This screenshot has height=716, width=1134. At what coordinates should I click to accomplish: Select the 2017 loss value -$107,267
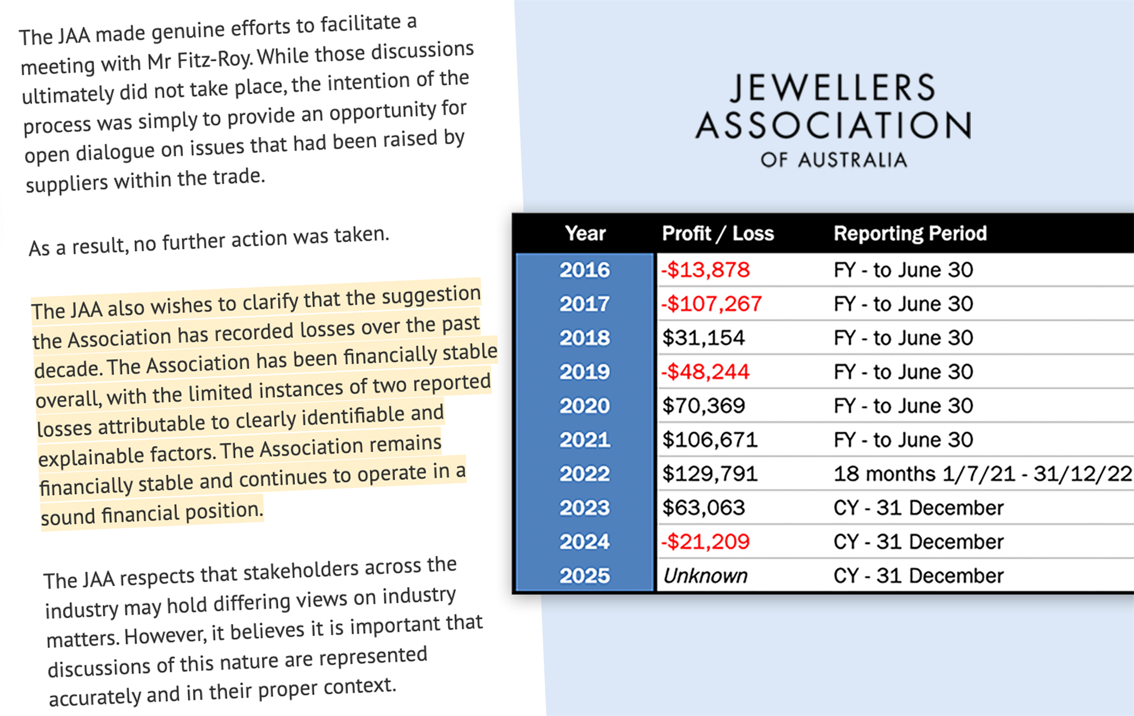(711, 304)
